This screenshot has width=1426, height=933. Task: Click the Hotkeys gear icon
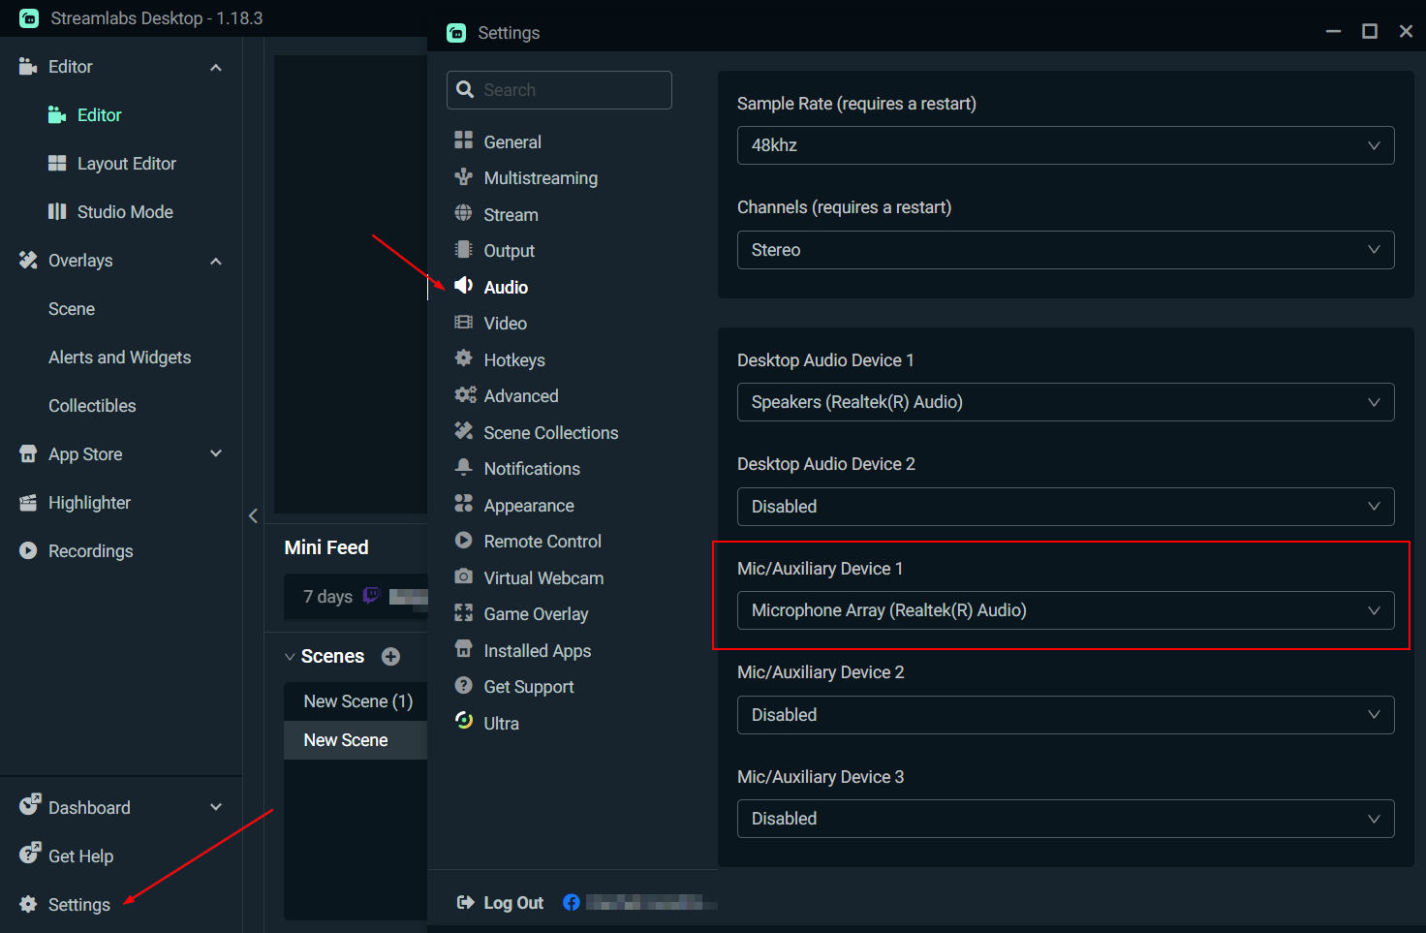coord(464,358)
